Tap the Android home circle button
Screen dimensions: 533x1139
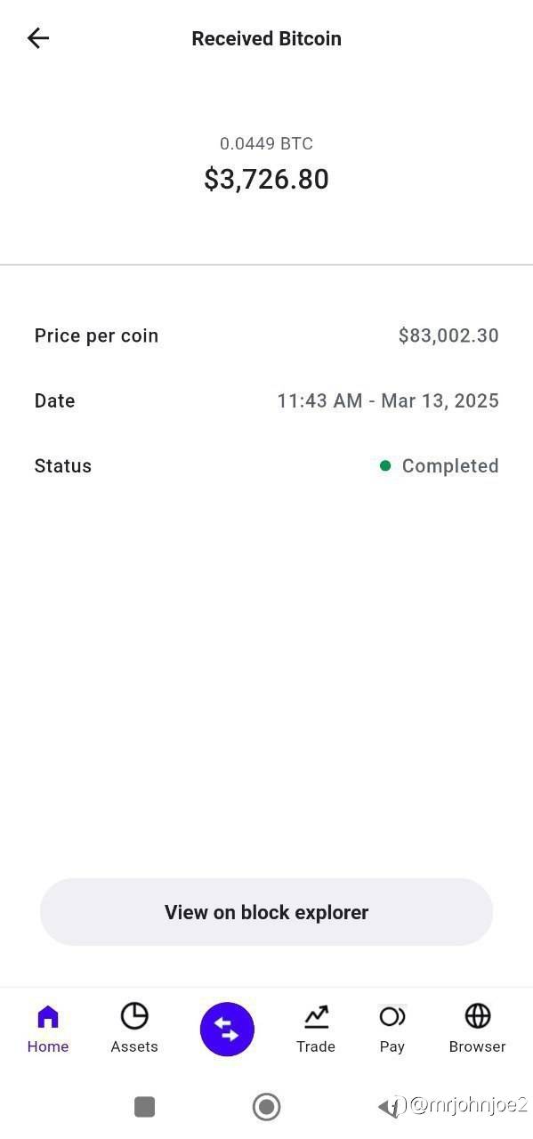click(266, 1106)
